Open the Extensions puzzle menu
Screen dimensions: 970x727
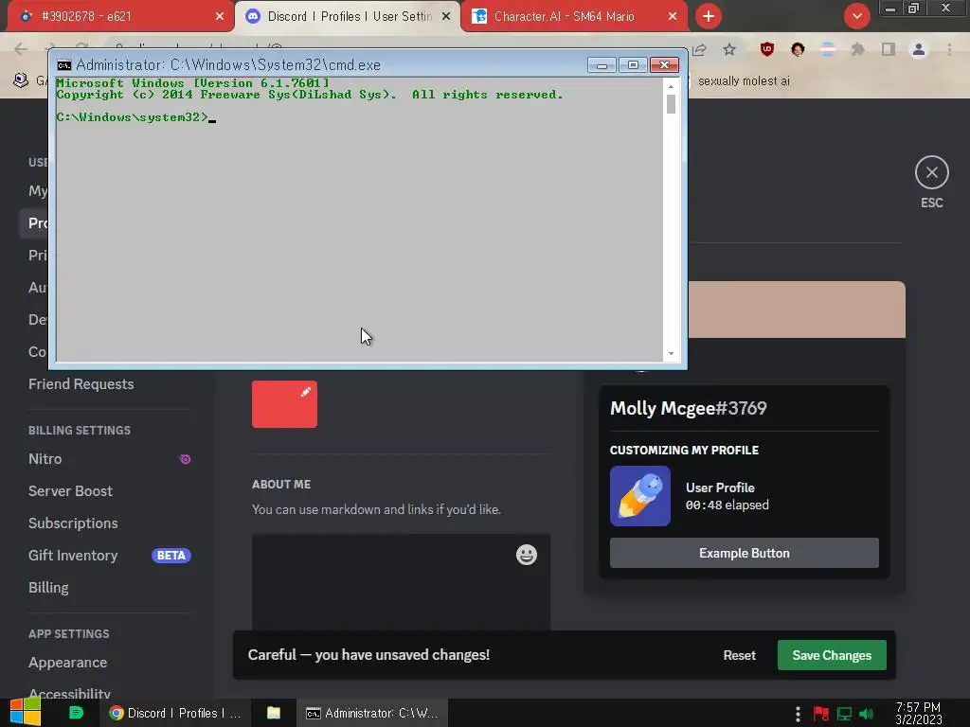point(857,49)
